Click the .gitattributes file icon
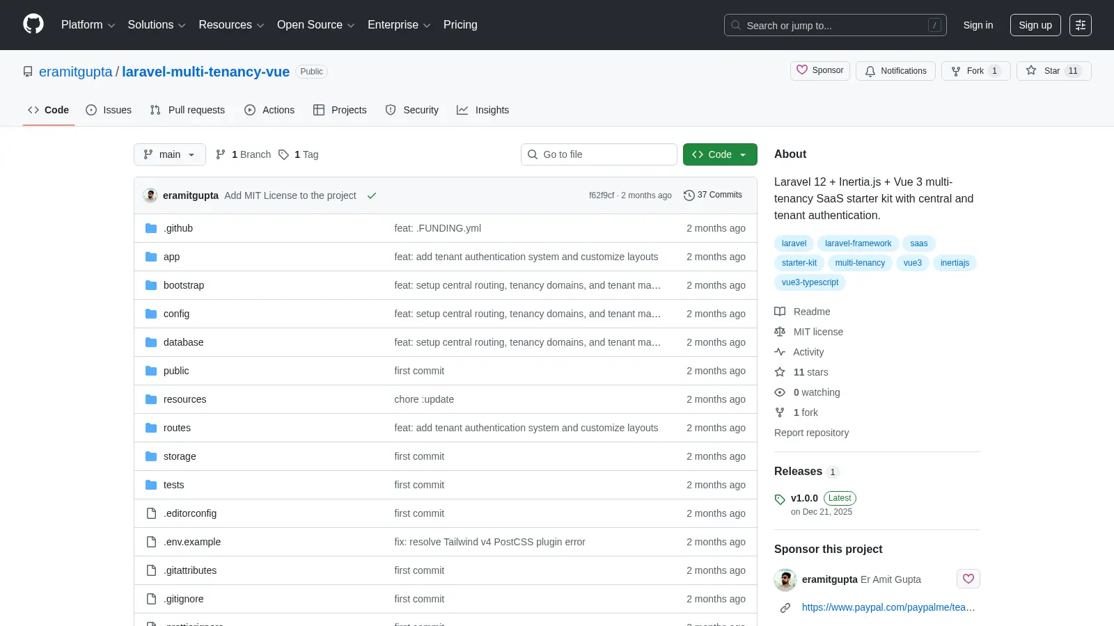 click(x=151, y=570)
